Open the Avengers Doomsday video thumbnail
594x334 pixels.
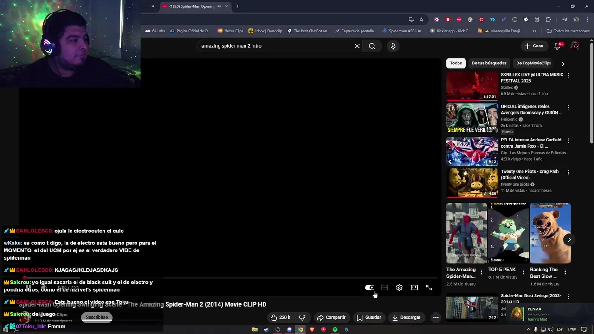click(x=472, y=118)
